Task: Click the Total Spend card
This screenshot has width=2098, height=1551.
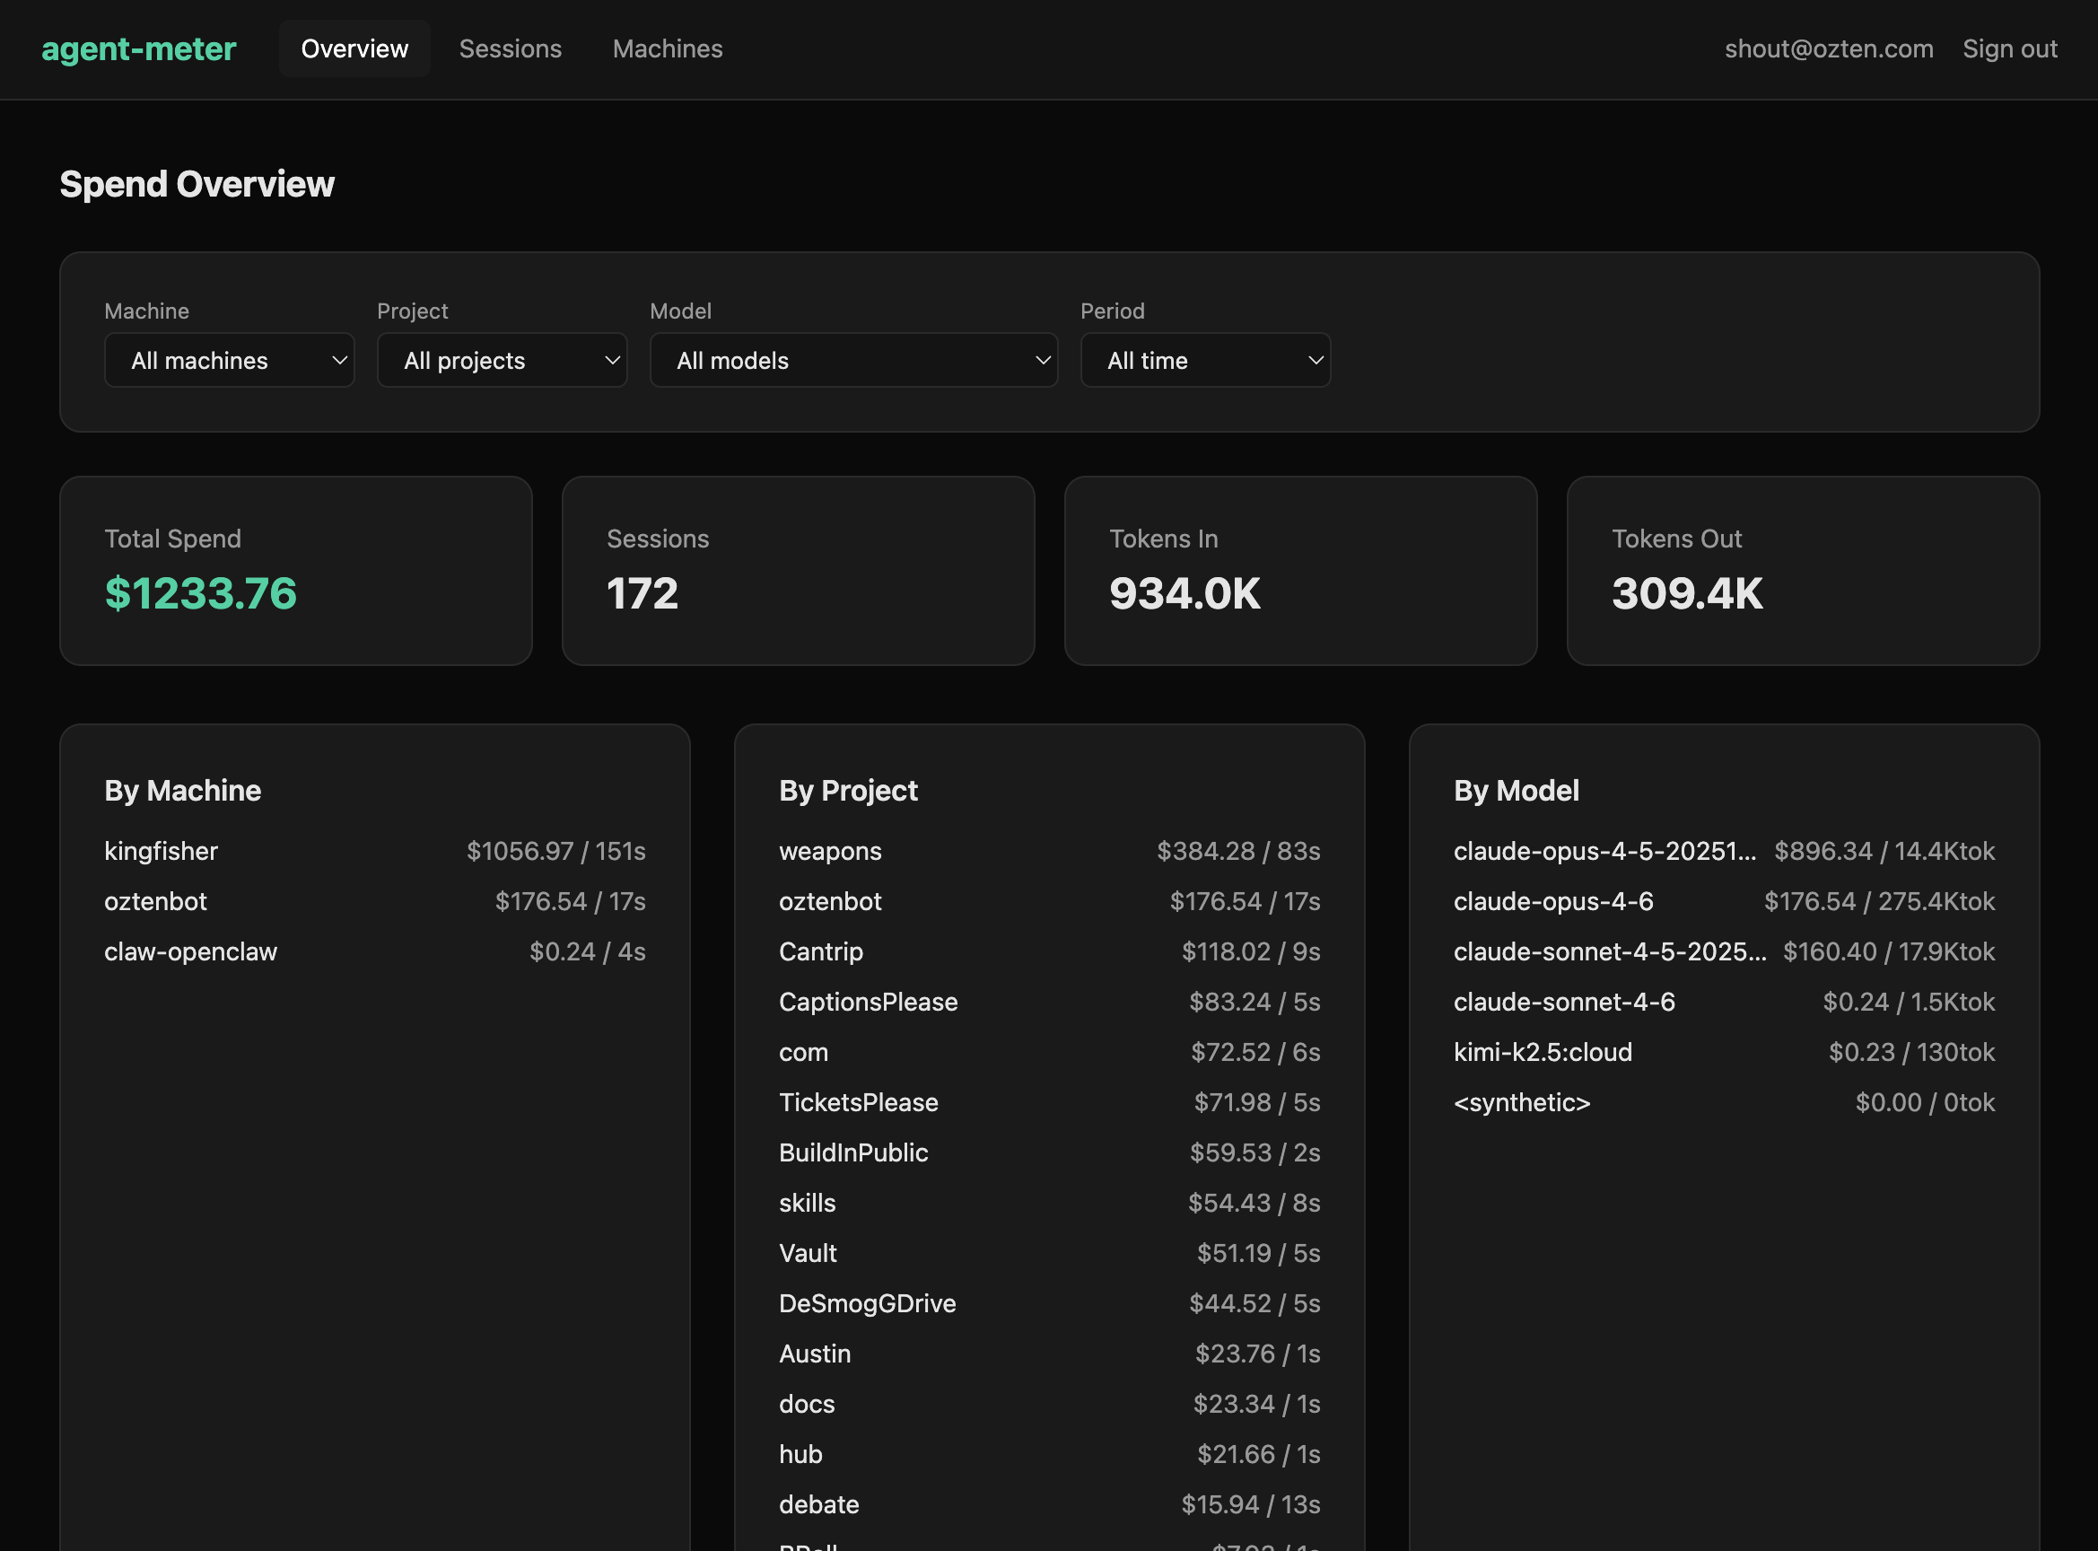Action: click(x=296, y=570)
